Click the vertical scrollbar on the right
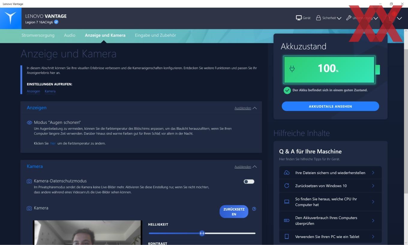The height and width of the screenshot is (245, 408). click(406, 121)
